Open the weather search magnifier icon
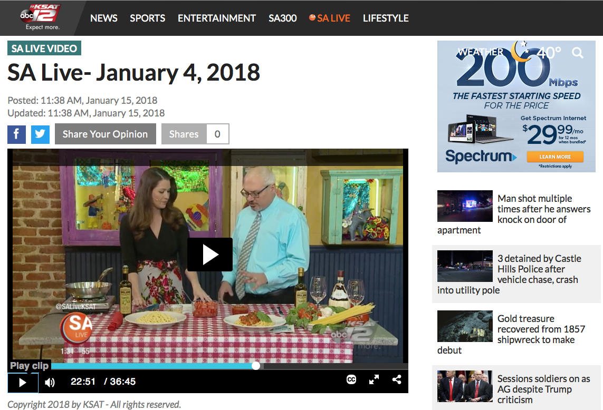Image resolution: width=603 pixels, height=410 pixels. (x=578, y=53)
